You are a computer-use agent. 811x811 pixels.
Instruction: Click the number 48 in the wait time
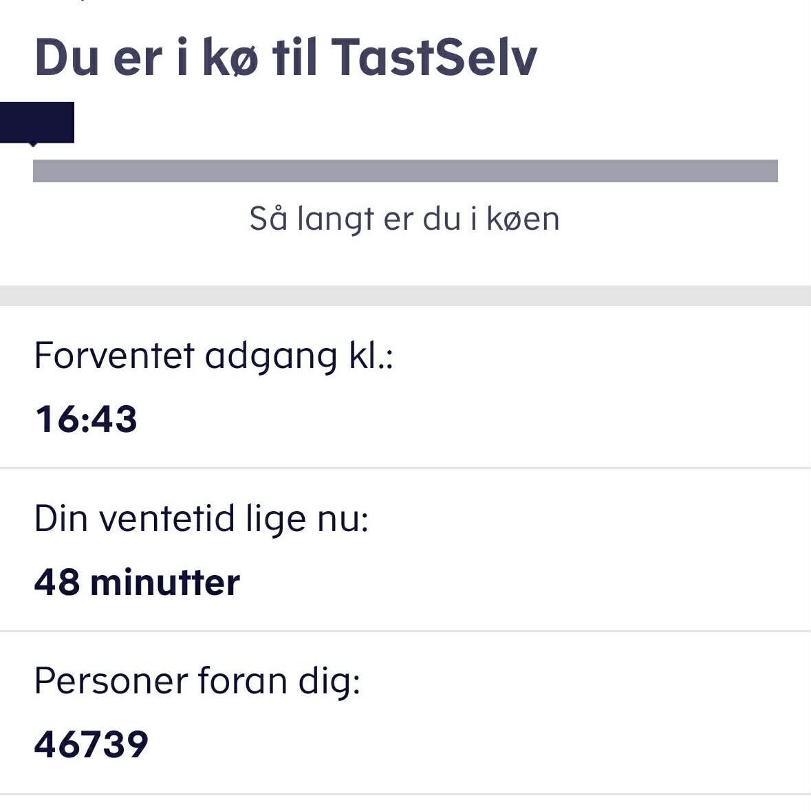coord(56,582)
